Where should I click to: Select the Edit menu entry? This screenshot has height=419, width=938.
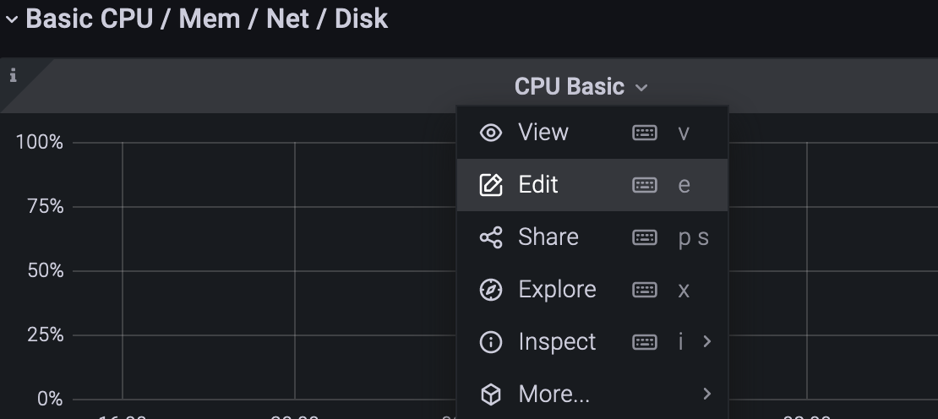click(x=592, y=185)
